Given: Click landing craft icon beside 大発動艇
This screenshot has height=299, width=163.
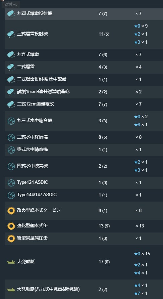Looking at the screenshot, I should [x=11, y=262].
